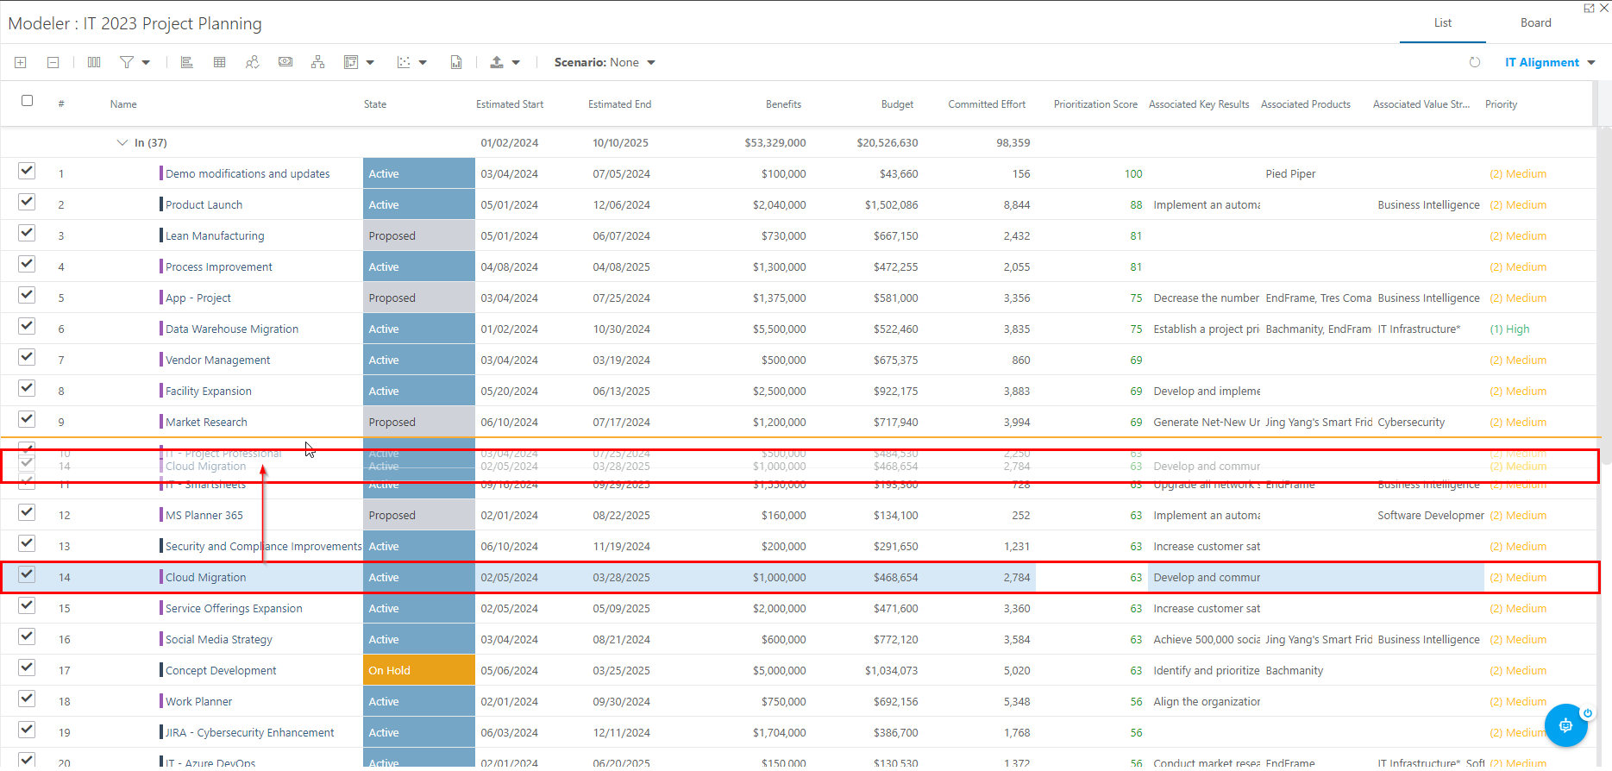Open the report document icon
This screenshot has width=1612, height=771.
[x=456, y=62]
